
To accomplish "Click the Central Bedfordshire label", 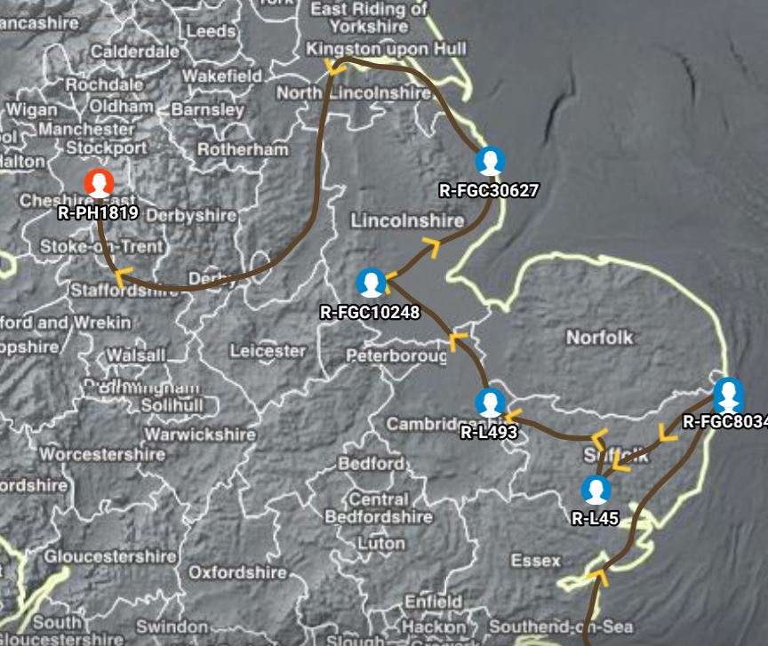I will click(x=379, y=508).
